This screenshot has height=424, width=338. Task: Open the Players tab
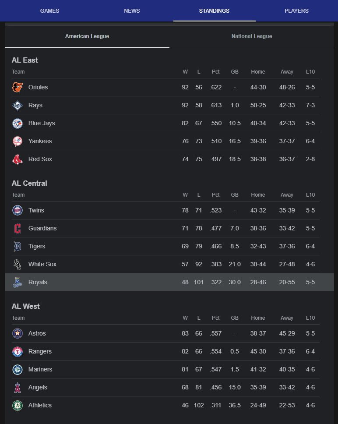click(x=296, y=11)
